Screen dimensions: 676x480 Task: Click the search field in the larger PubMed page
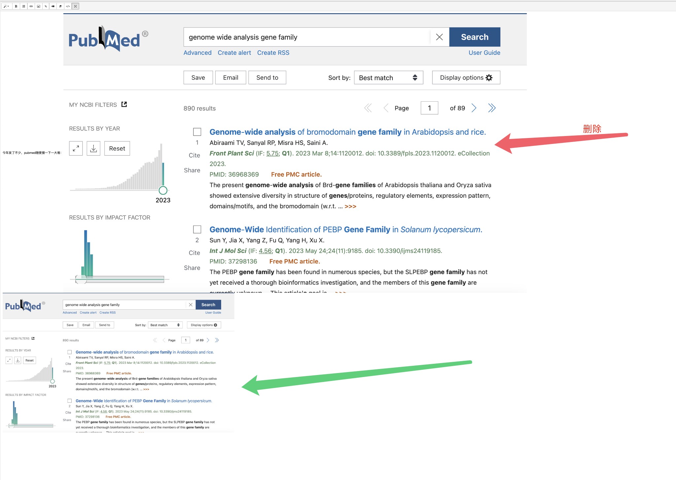[x=307, y=37]
